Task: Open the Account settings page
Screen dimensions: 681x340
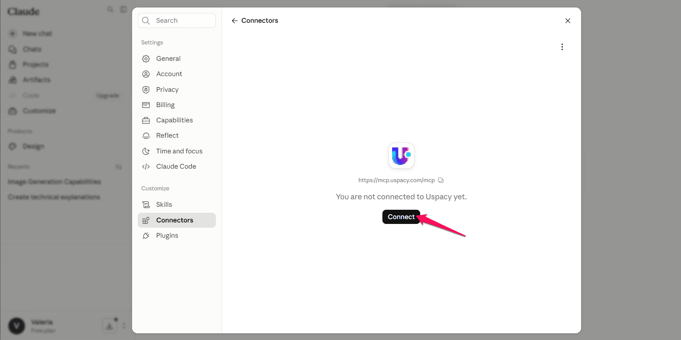Action: pos(177,74)
